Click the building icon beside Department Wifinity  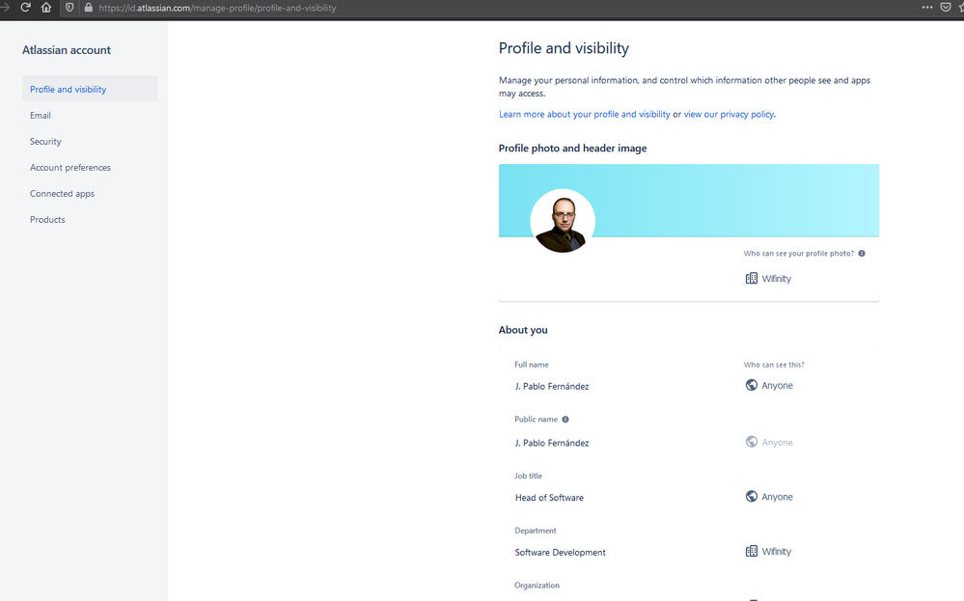click(752, 550)
